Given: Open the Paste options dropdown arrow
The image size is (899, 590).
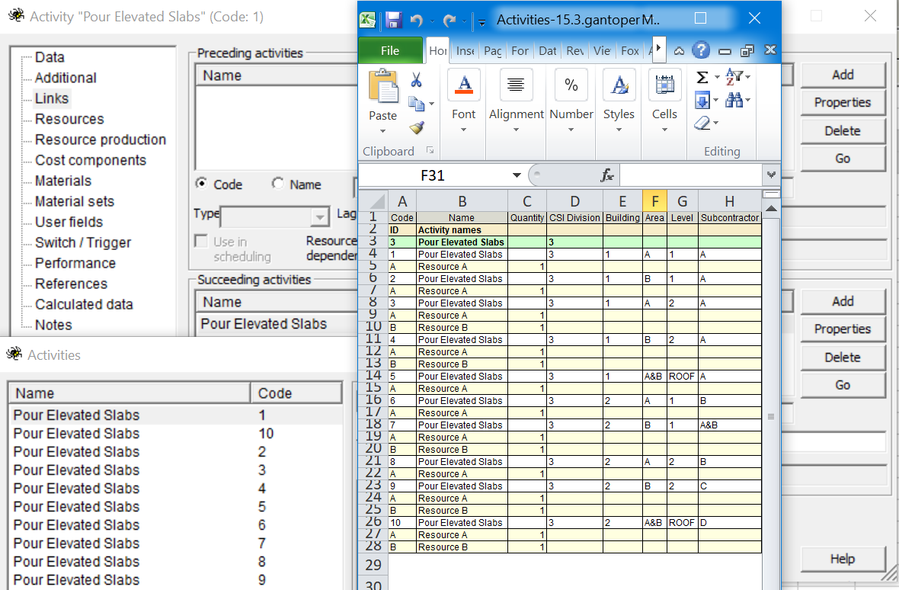Looking at the screenshot, I should click(383, 131).
